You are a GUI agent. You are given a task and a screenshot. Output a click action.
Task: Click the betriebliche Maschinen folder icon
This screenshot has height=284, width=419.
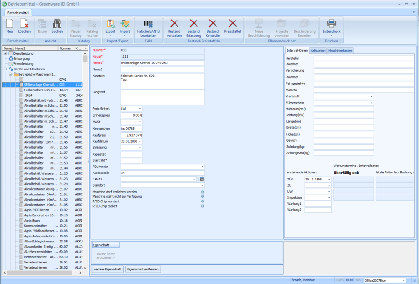(x=16, y=75)
